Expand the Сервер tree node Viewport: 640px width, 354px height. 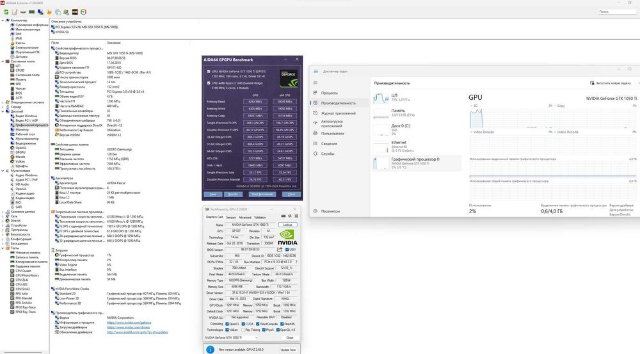tap(3, 106)
